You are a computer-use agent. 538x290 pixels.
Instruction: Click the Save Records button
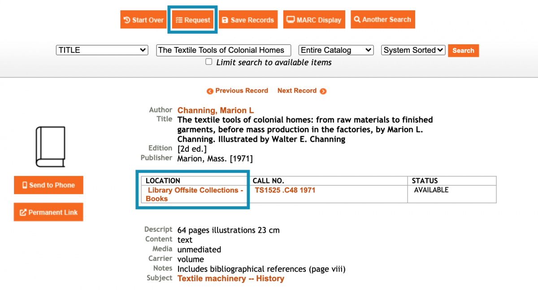tap(248, 20)
